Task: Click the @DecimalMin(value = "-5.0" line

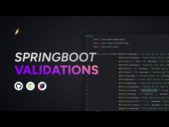Action: [144, 105]
